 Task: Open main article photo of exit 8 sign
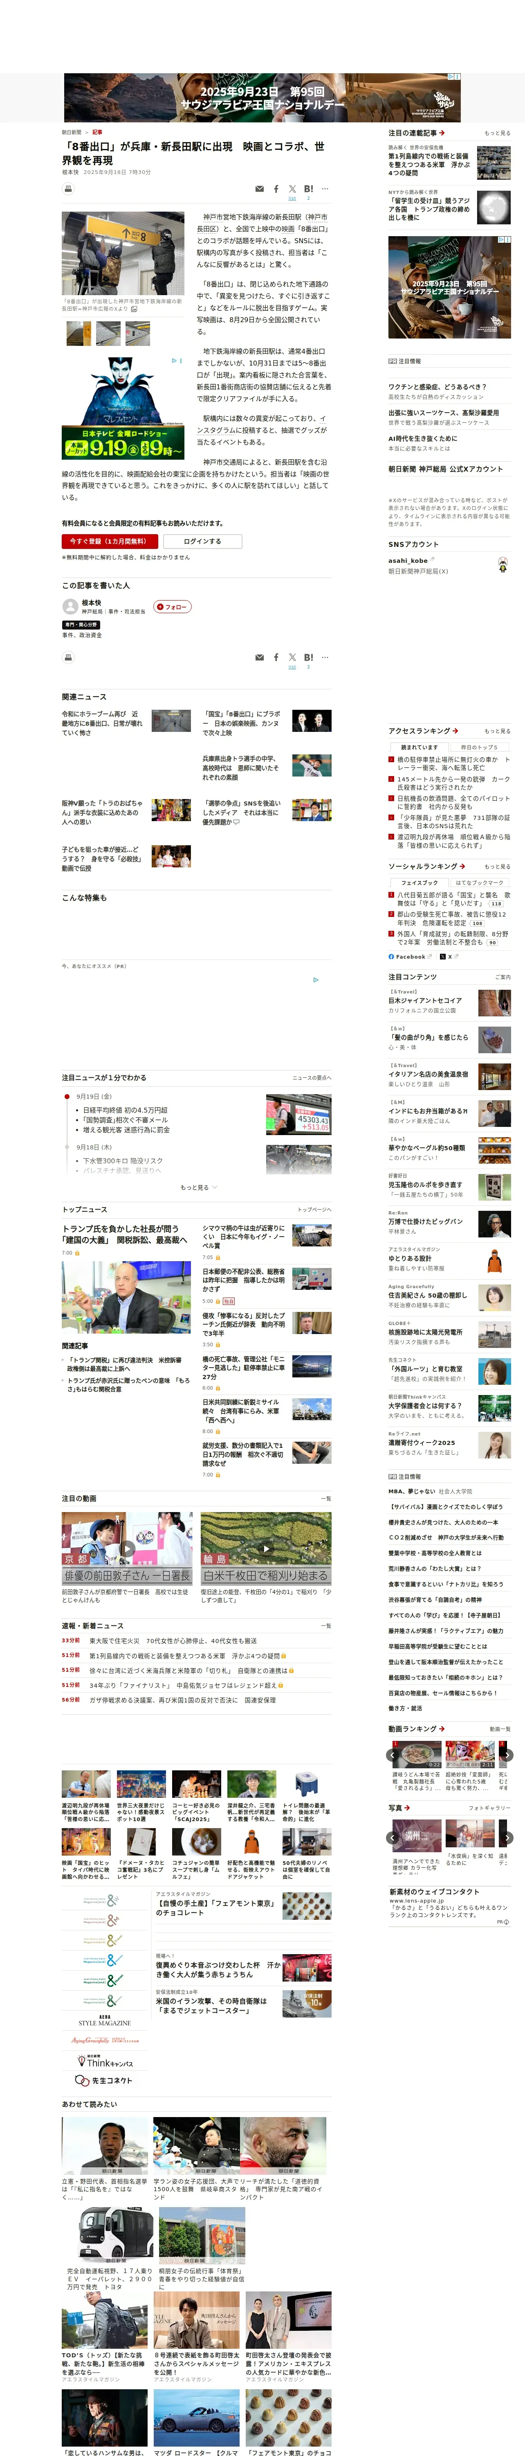[x=123, y=254]
